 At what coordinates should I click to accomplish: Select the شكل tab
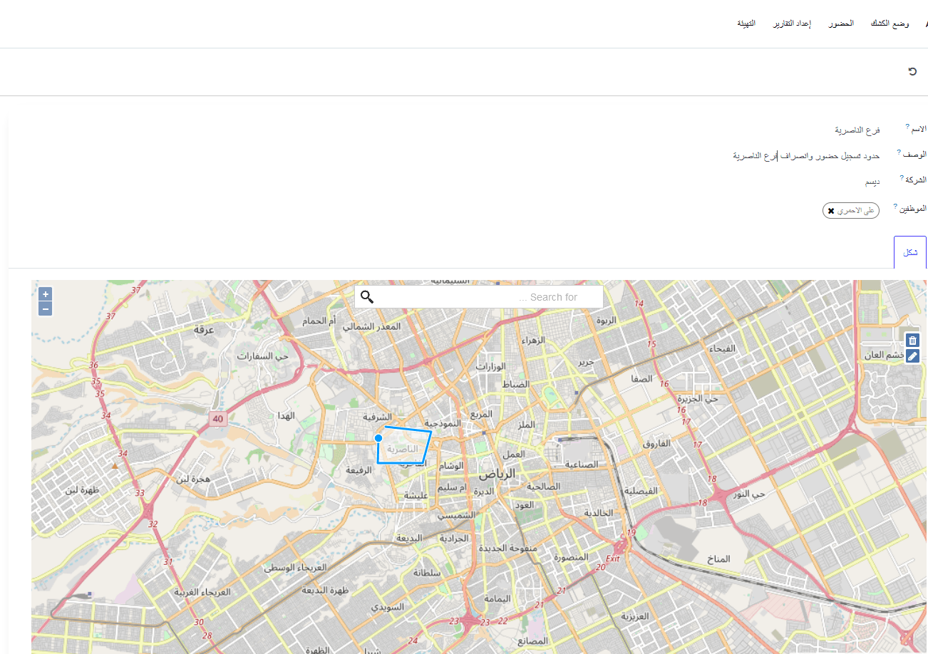[x=910, y=253]
